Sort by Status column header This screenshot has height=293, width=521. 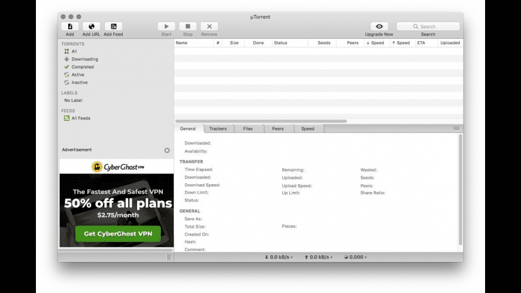coord(290,43)
